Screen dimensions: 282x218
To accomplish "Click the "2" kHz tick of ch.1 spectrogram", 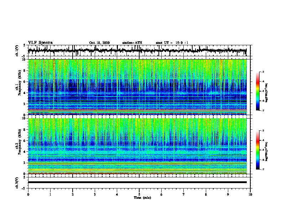I will tap(25, 104).
